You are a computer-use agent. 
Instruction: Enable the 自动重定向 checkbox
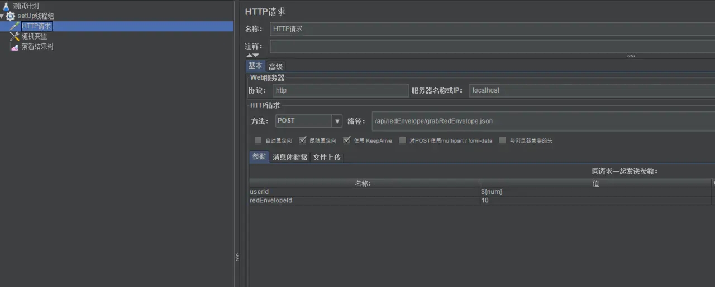(x=258, y=140)
